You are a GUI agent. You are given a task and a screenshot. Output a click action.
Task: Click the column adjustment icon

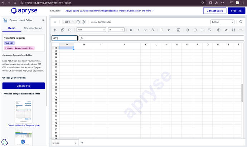point(188,30)
